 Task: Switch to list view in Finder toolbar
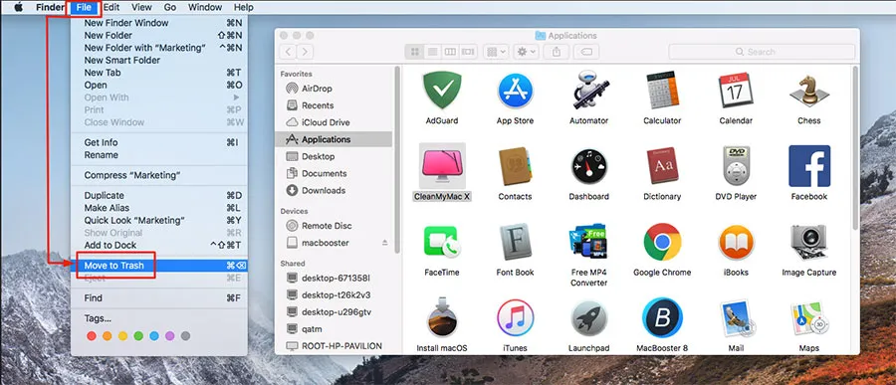(x=433, y=52)
